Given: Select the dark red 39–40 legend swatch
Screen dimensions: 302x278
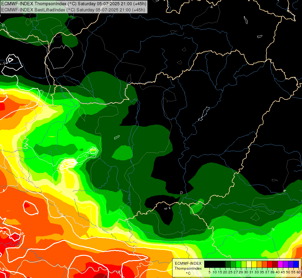Looking at the screenshot, I should pos(275,264).
